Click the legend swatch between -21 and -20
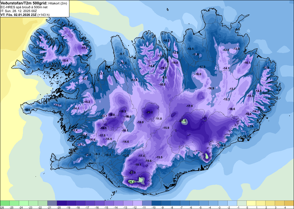The image size is (294, 209). coord(52,203)
